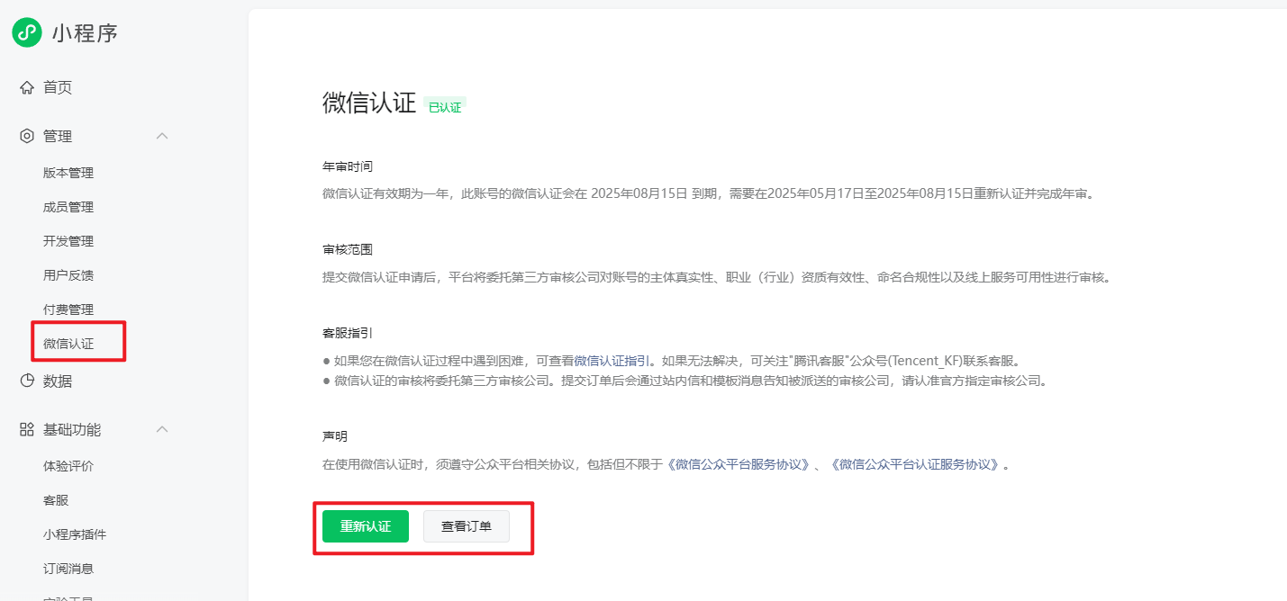Open 开发管理 in the sidebar

[x=68, y=241]
